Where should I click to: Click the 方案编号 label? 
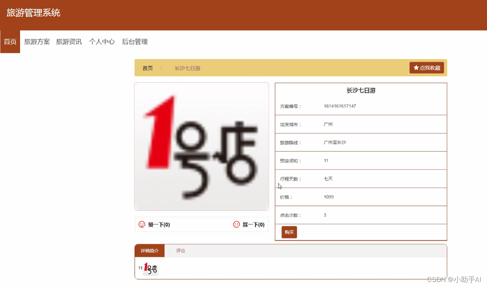[x=290, y=106]
